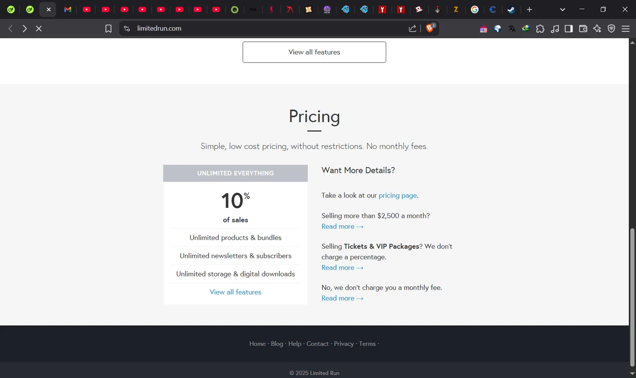This screenshot has height=378, width=636.
Task: Expand the tab search dropdown arrow
Action: tap(563, 9)
